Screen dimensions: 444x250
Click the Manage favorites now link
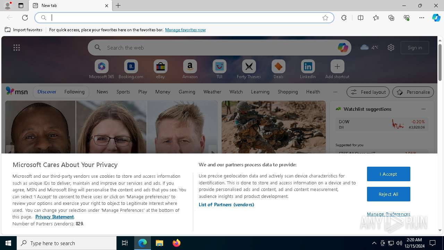185,30
